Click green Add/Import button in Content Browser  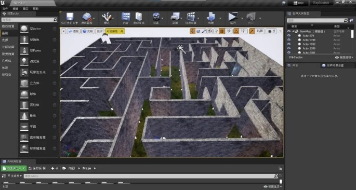tap(14, 168)
